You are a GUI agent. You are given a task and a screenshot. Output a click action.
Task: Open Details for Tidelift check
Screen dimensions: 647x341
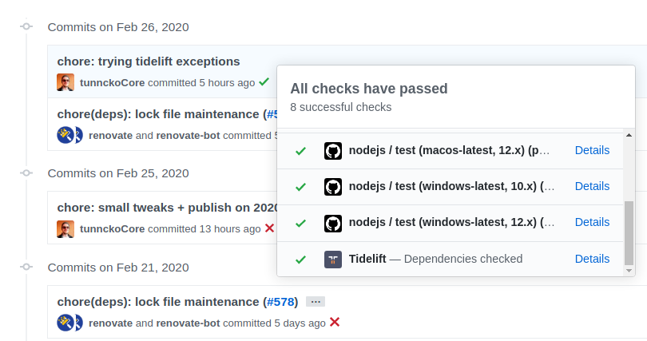tap(592, 259)
